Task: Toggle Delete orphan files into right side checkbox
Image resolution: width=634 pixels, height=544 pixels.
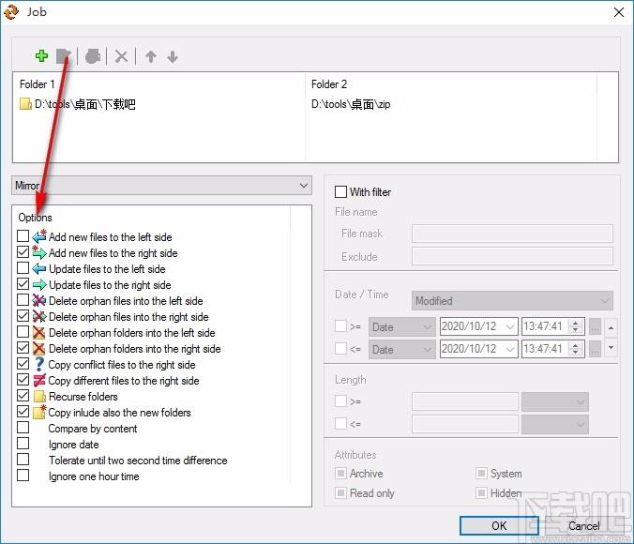Action: pyautogui.click(x=23, y=315)
